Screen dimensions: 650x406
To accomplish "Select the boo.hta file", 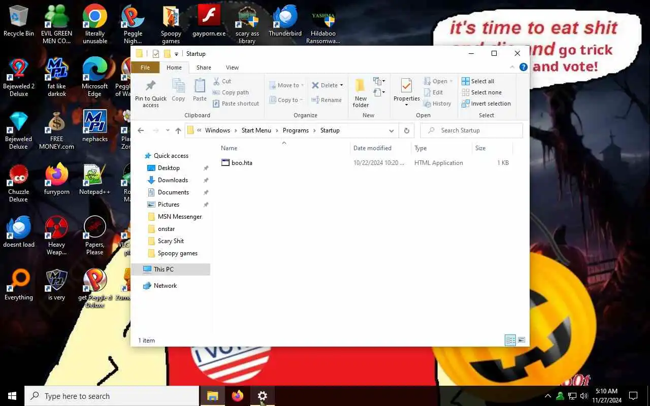I will pos(242,163).
